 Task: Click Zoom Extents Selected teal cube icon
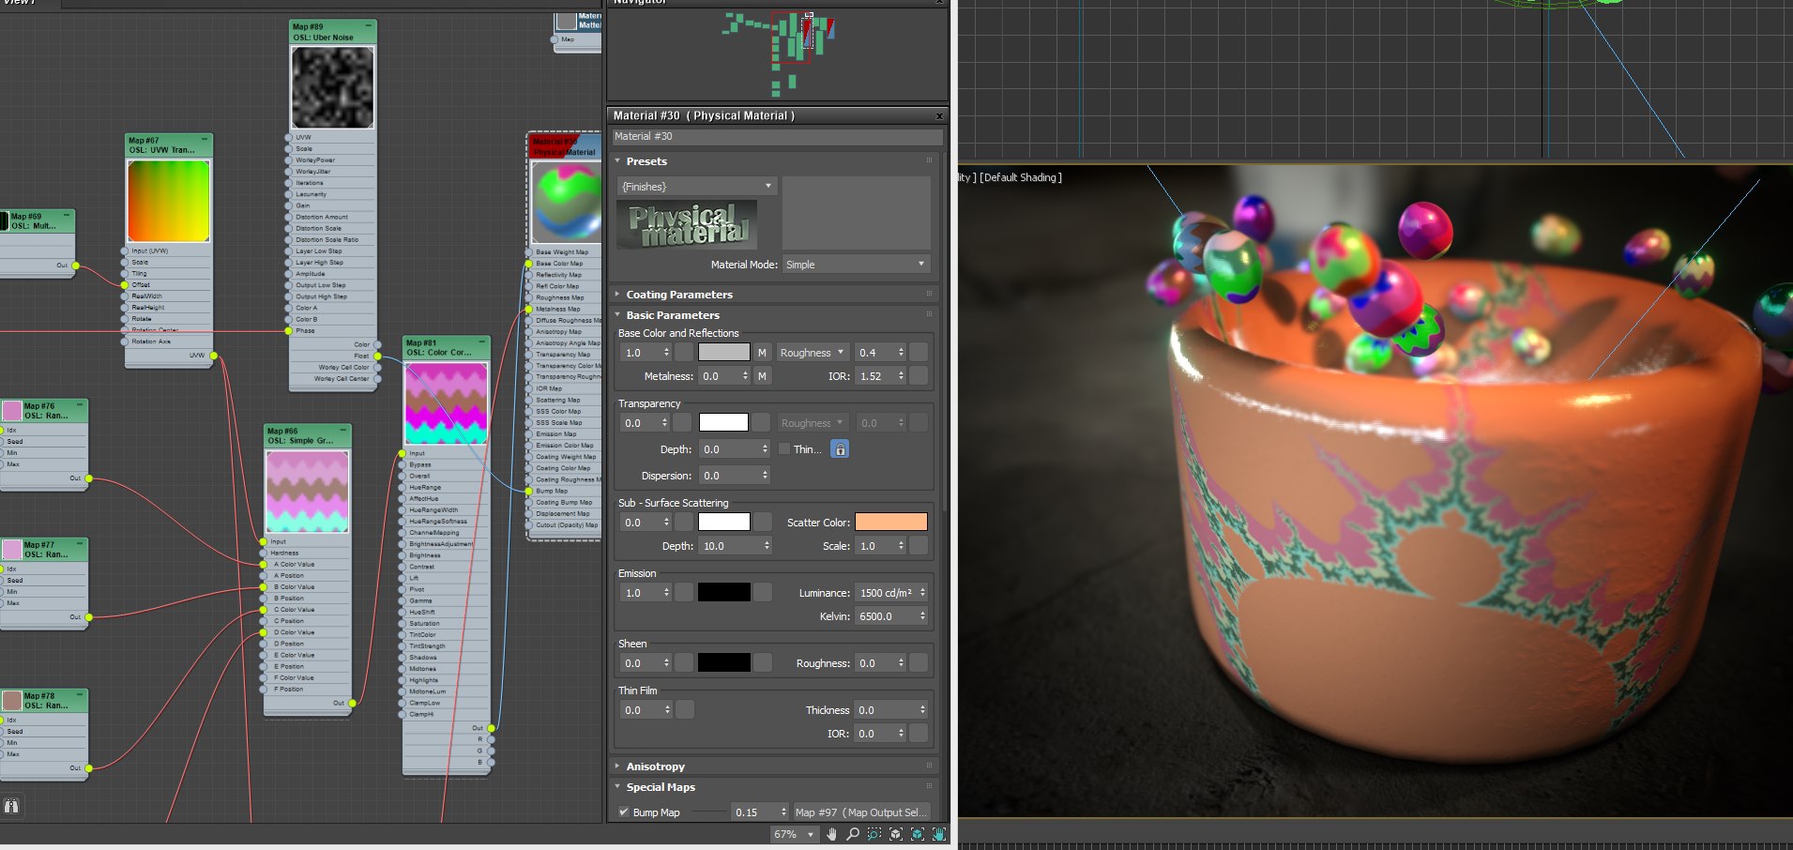(918, 834)
